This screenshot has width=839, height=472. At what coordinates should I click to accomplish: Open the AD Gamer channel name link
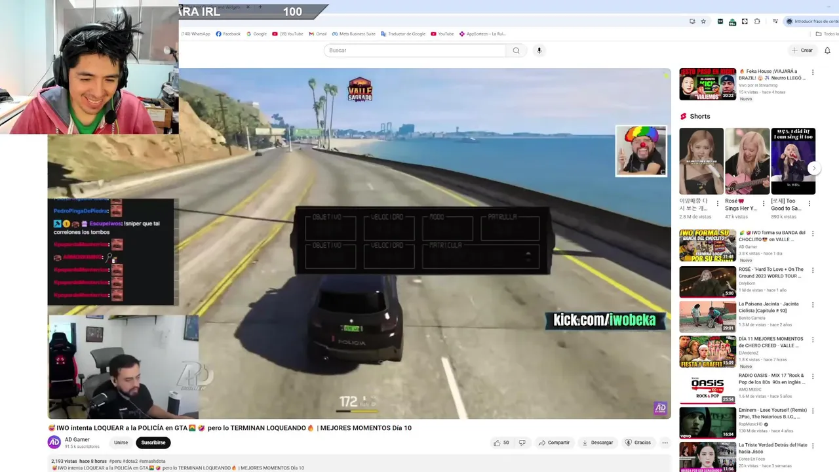pyautogui.click(x=77, y=440)
